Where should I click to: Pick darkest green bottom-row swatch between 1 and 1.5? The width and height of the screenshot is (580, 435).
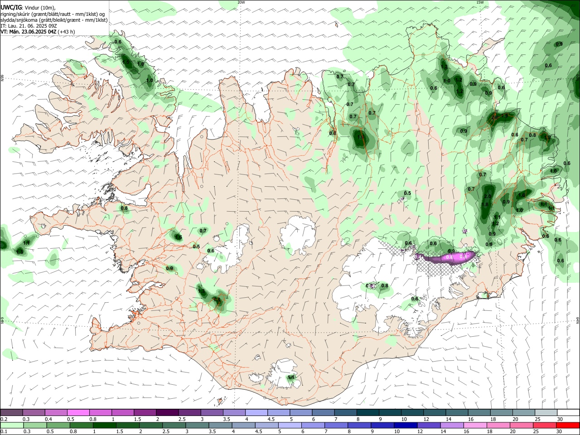(104, 425)
